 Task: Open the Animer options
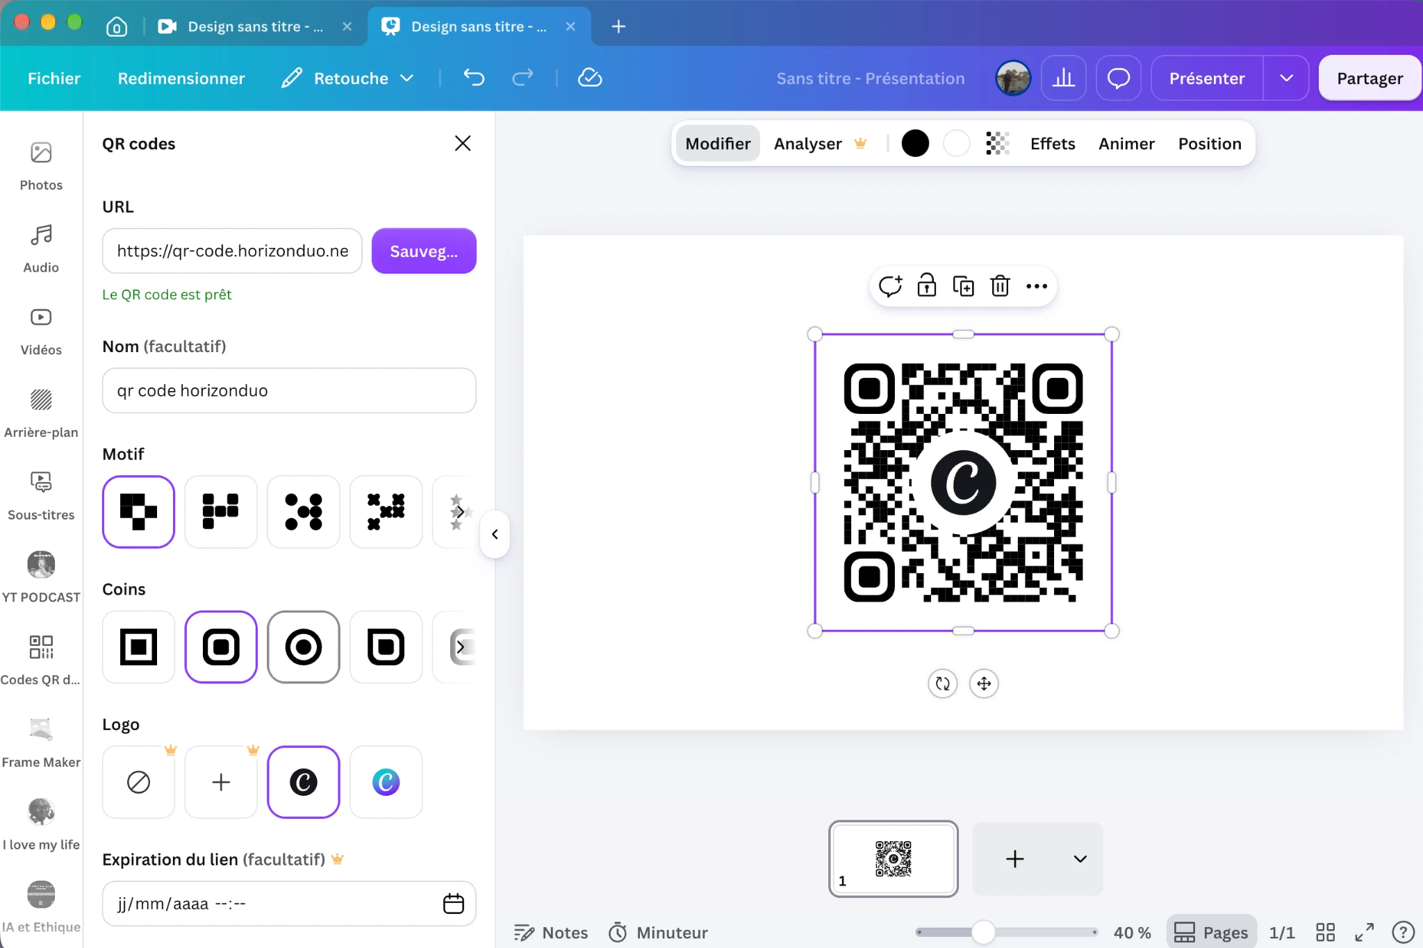click(x=1126, y=144)
